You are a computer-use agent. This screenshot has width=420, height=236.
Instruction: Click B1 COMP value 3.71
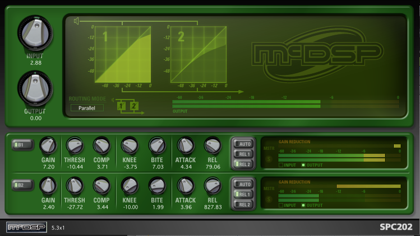click(x=102, y=167)
